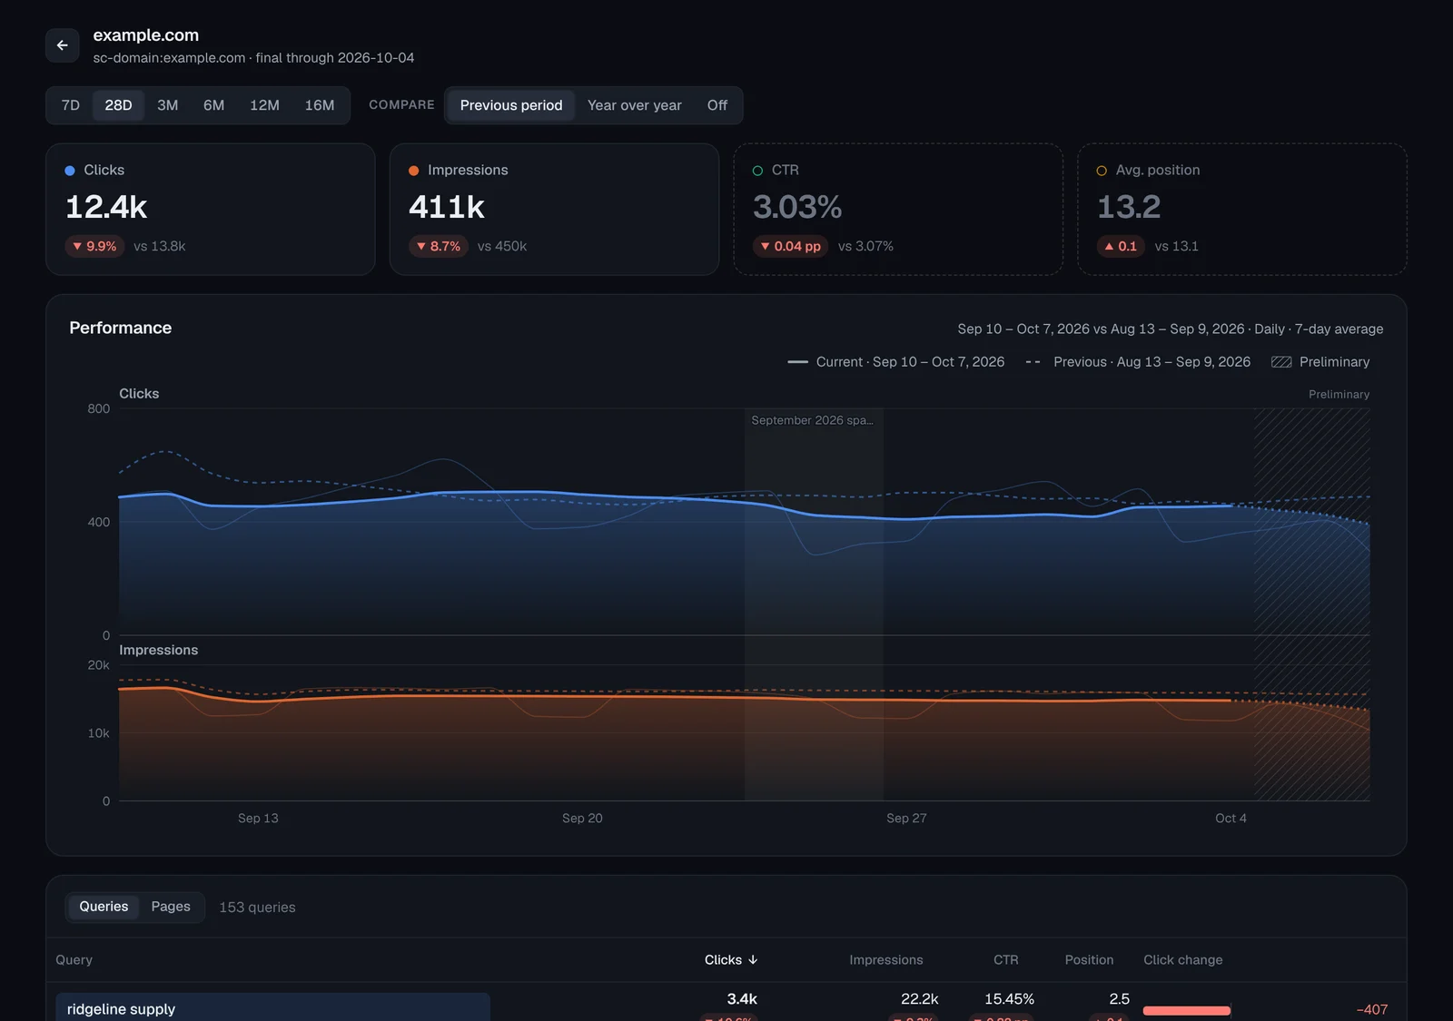The width and height of the screenshot is (1453, 1021).
Task: Sort by CTR column header
Action: (x=1006, y=960)
